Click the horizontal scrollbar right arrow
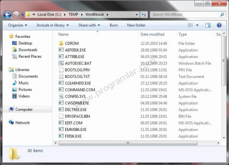This screenshot has width=229, height=165. tap(218, 143)
